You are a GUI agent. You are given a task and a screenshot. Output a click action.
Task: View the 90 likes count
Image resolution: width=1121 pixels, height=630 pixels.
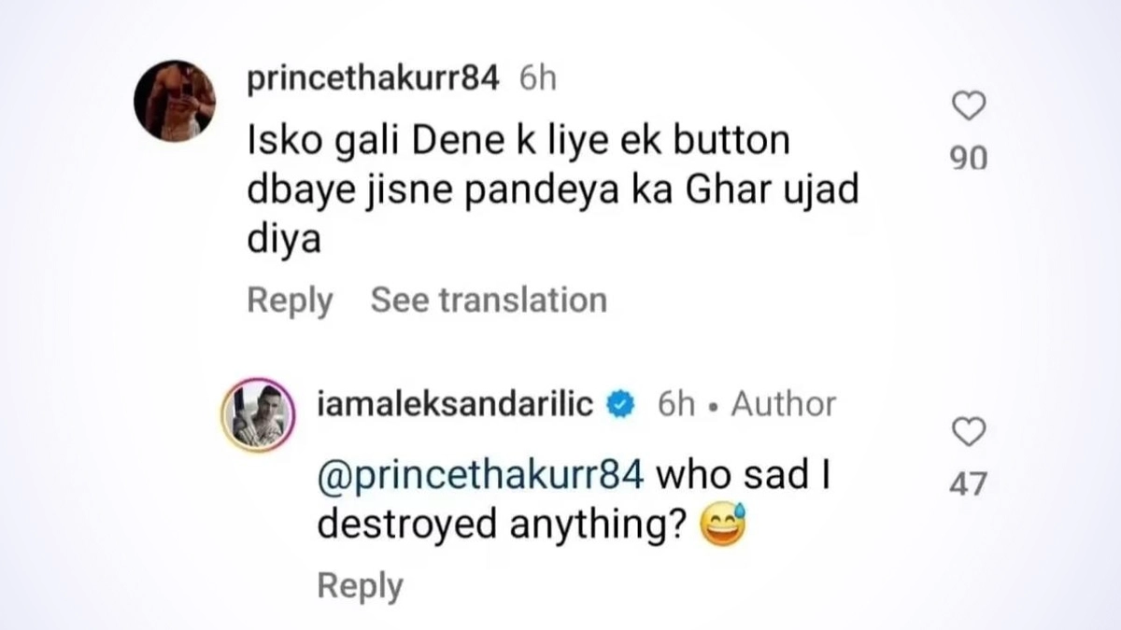[x=970, y=160]
